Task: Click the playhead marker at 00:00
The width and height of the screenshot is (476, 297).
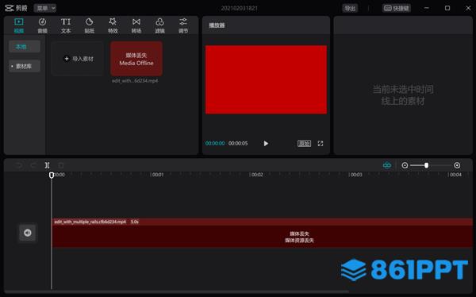Action: coord(52,175)
